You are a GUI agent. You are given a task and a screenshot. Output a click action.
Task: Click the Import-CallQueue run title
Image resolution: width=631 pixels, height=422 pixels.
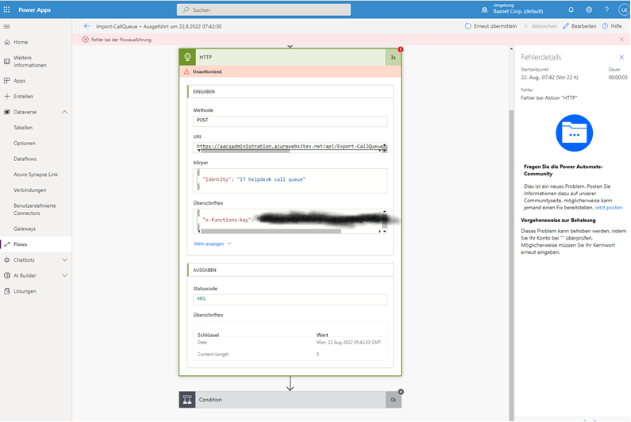tap(159, 26)
